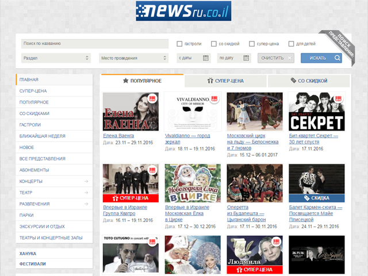
Task: Click the ticket badge on Елена Ваенга poster
Action: [x=152, y=98]
